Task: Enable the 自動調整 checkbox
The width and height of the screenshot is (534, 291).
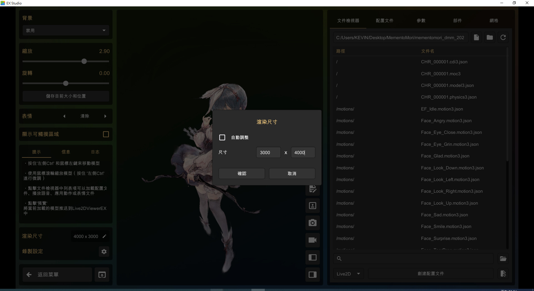Action: click(x=222, y=137)
